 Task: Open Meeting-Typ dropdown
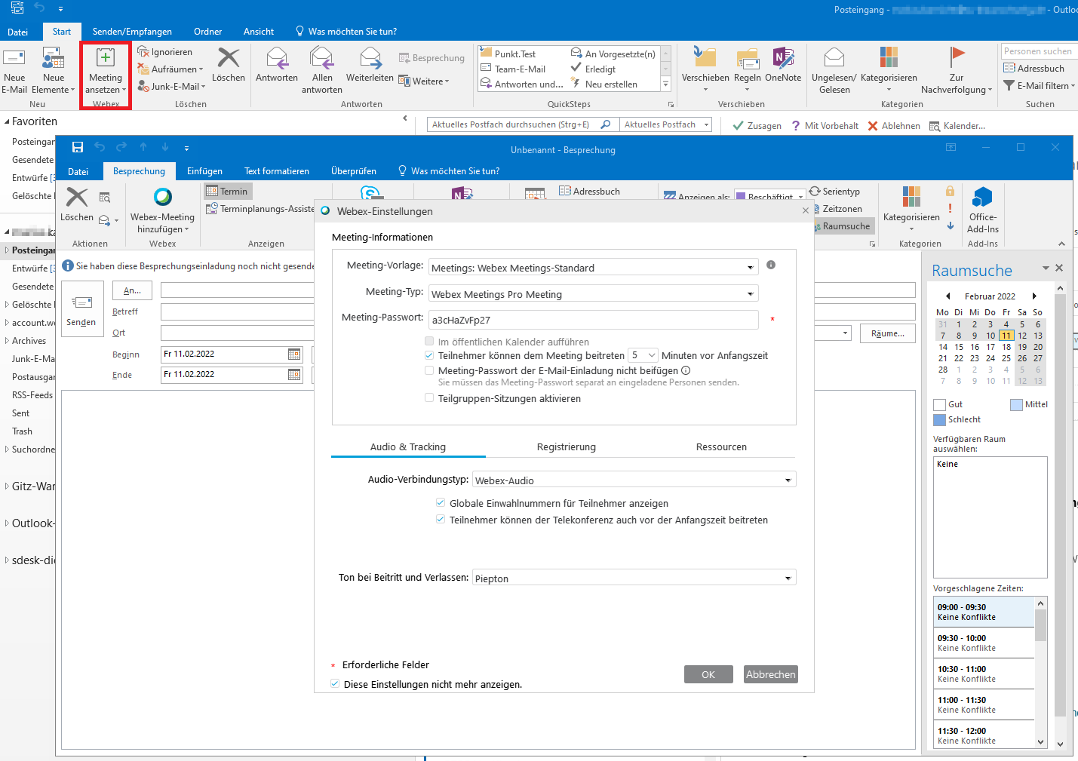click(x=594, y=294)
